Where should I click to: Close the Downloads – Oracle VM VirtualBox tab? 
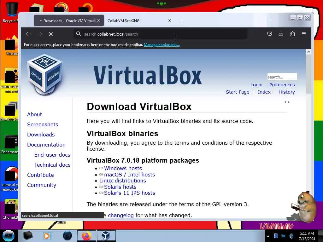tap(99, 20)
